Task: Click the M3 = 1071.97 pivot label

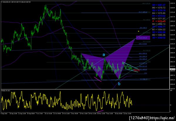Action: (x=159, y=19)
